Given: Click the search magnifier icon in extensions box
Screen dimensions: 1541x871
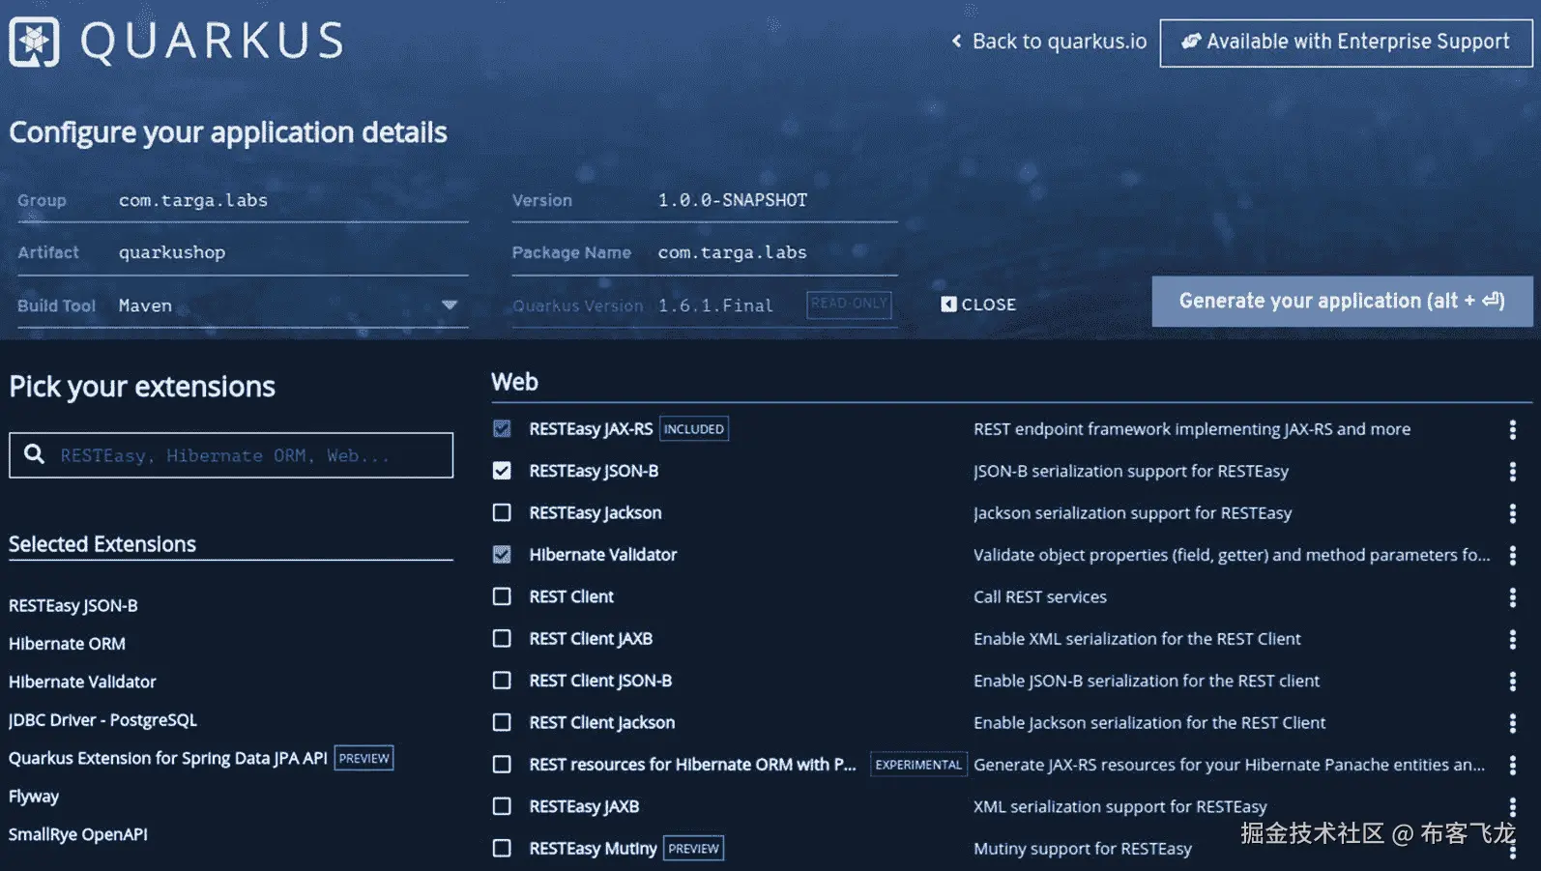Looking at the screenshot, I should click(x=34, y=454).
